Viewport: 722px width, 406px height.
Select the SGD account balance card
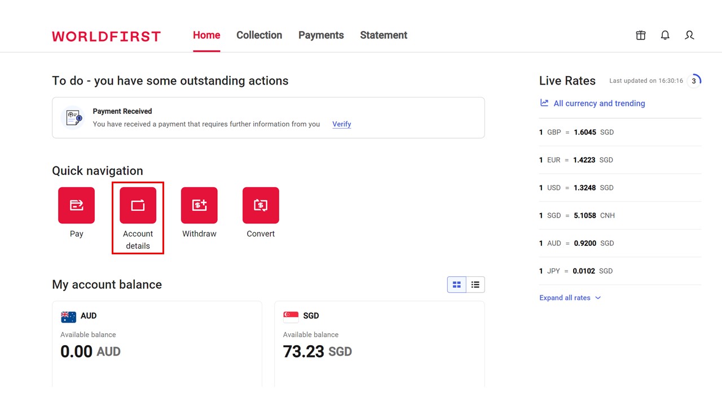pos(379,343)
